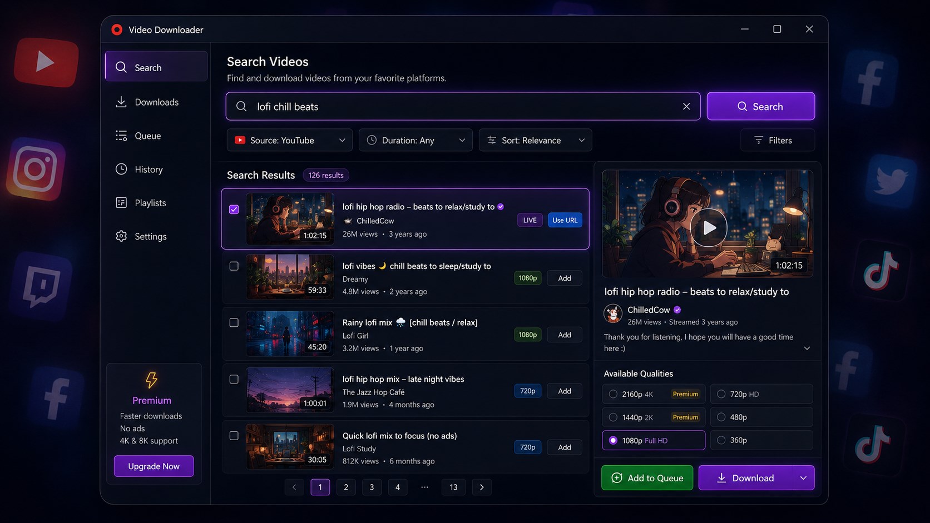Click the 126 results count badge

pos(326,175)
